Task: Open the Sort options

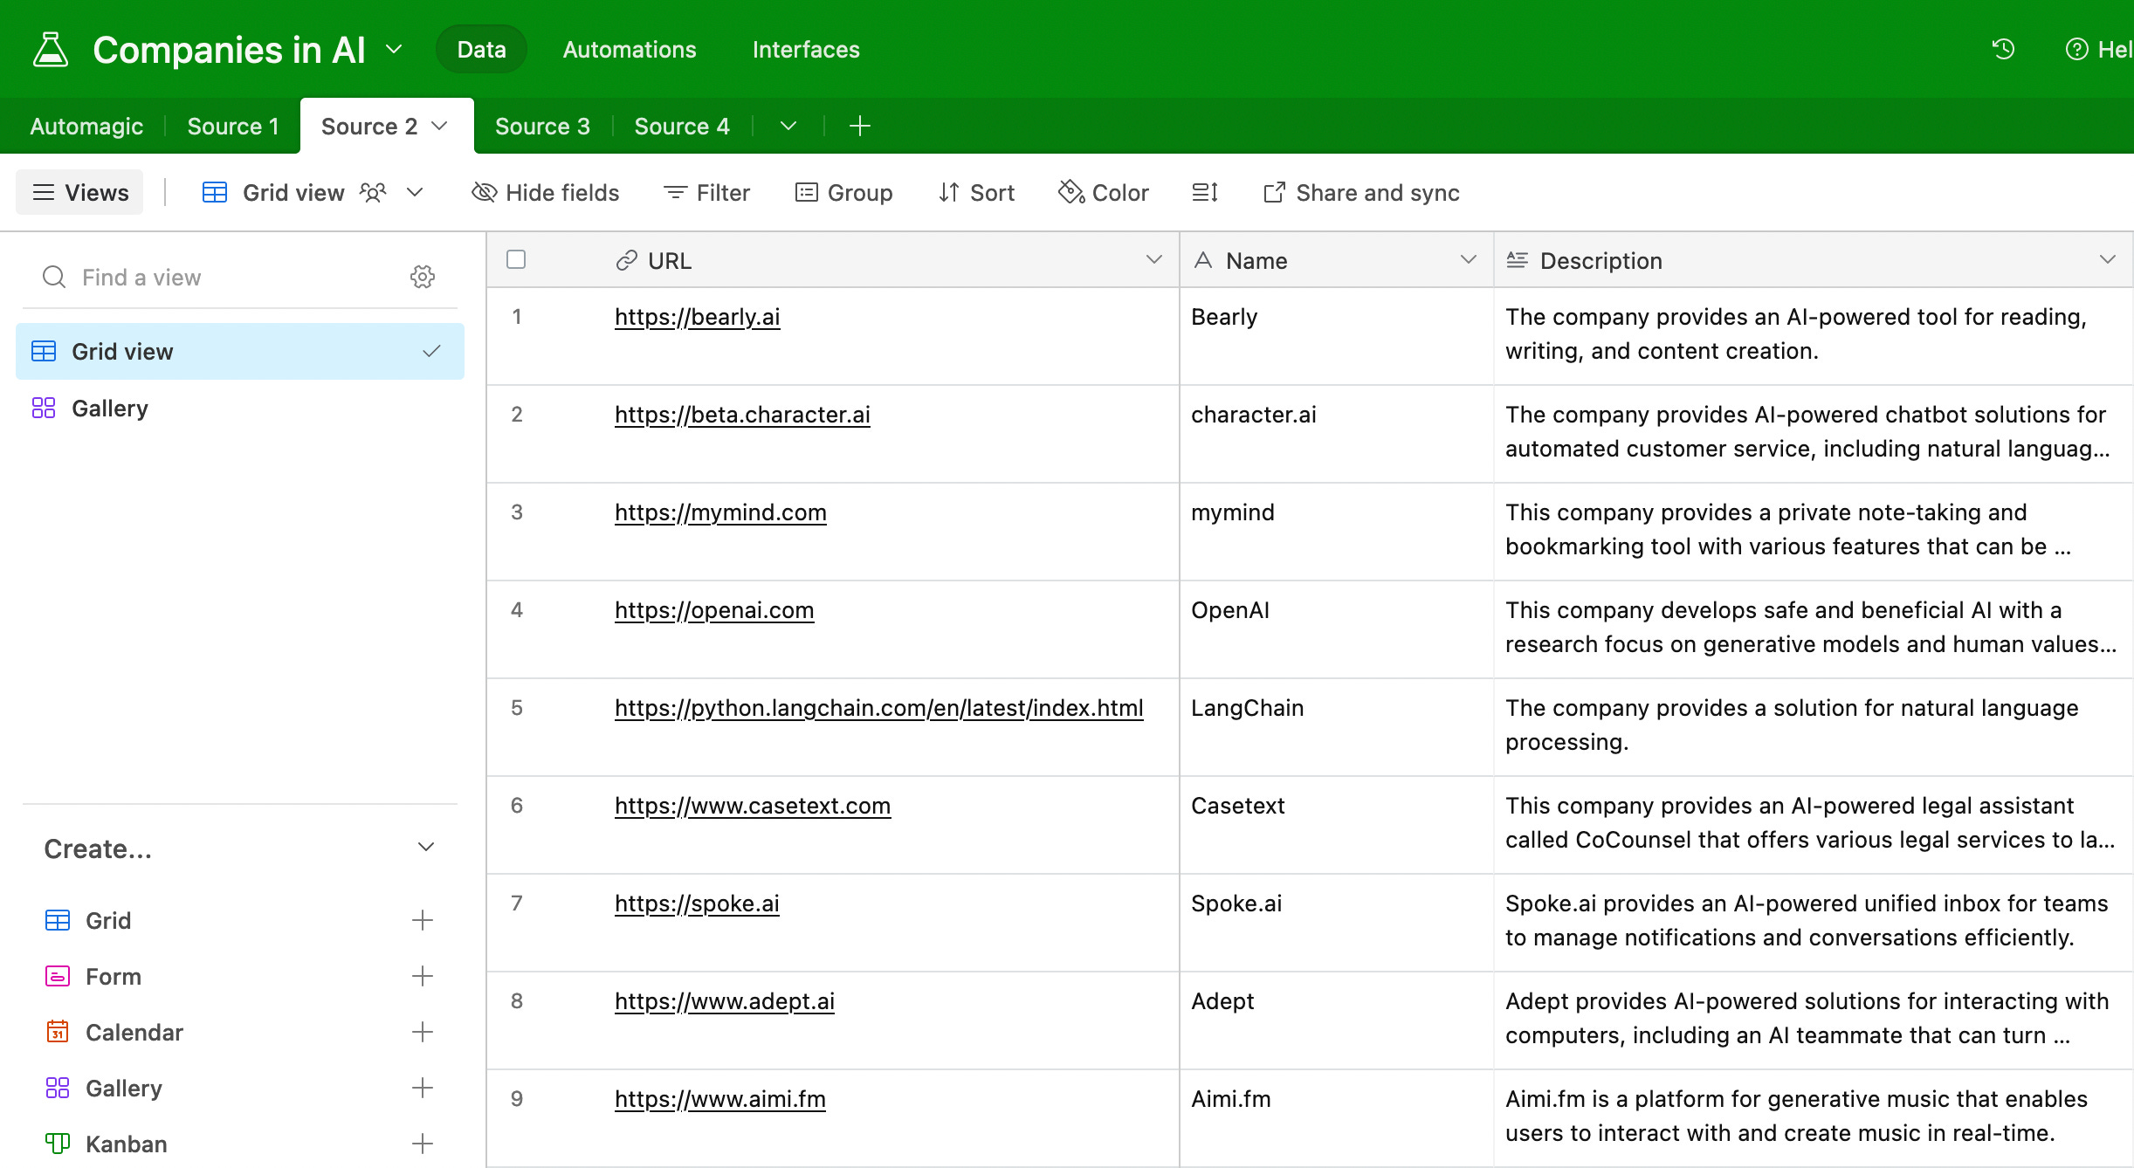Action: 976,192
